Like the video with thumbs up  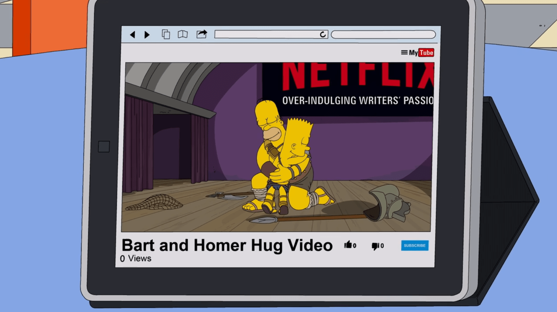coord(348,245)
